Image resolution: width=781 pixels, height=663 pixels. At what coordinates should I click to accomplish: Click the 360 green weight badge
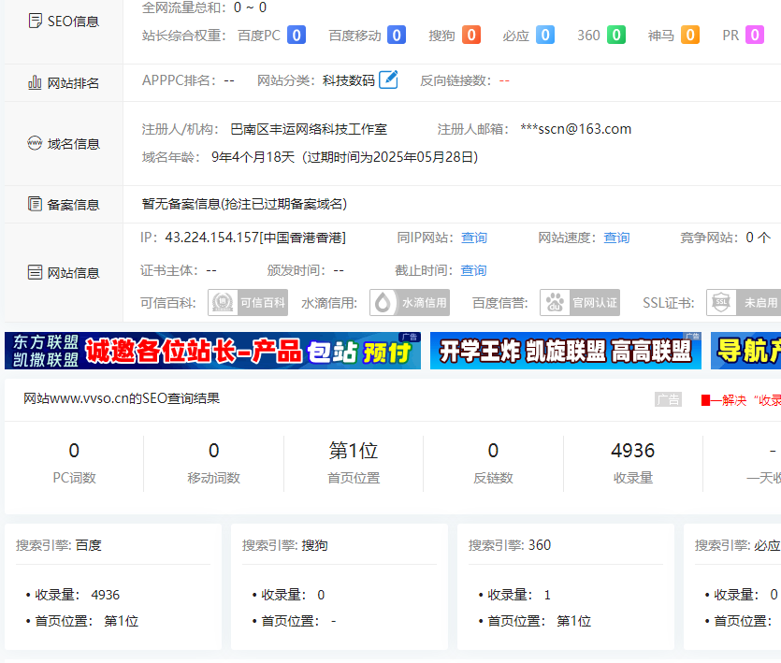point(616,35)
